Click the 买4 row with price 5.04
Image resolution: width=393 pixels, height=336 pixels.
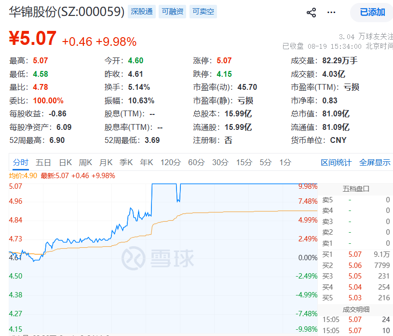[356, 287]
